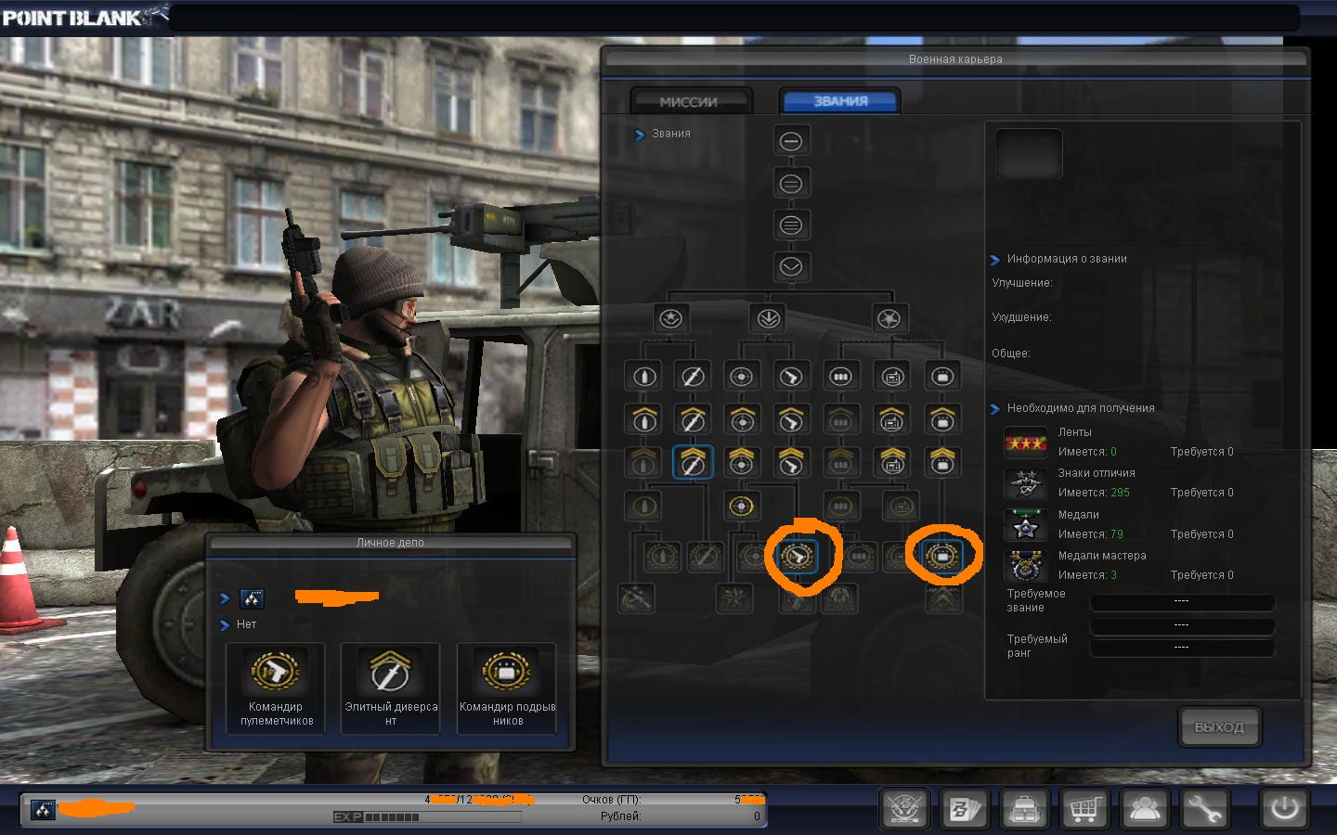Click the arrow beside Звания header
This screenshot has width=1337, height=835.
click(x=640, y=135)
